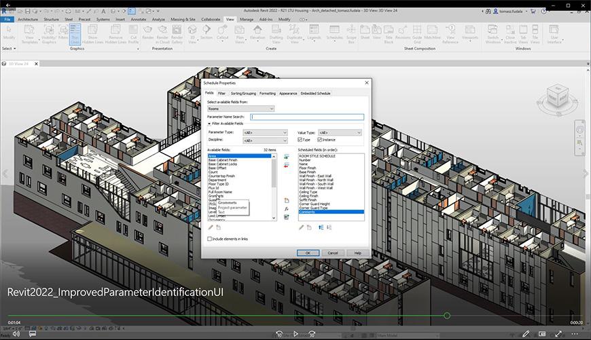Viewport: 591px width, 340px height.
Task: Click the Sheet ribbon icon
Action: tap(365, 32)
